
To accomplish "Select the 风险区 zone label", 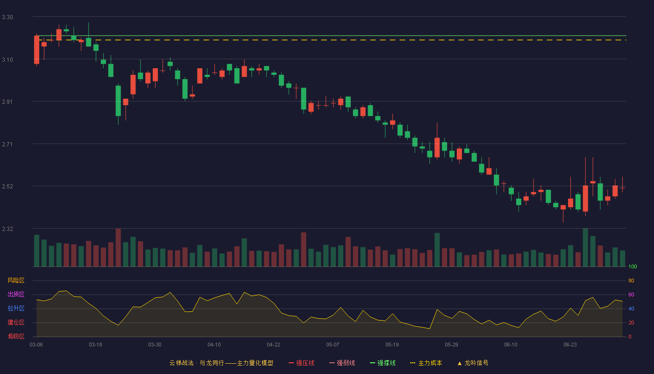I will [16, 280].
